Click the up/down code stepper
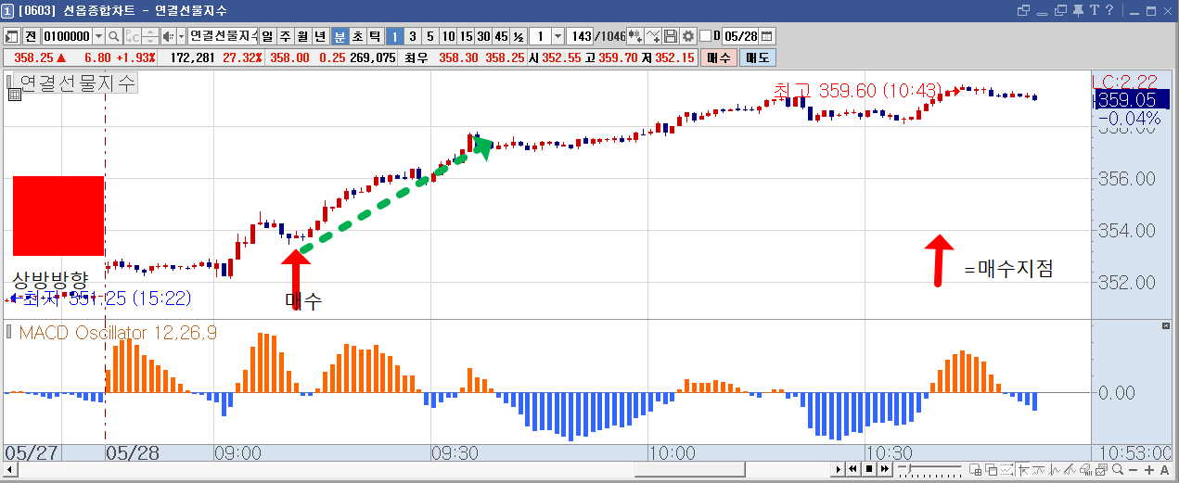The image size is (1179, 483). [x=149, y=36]
